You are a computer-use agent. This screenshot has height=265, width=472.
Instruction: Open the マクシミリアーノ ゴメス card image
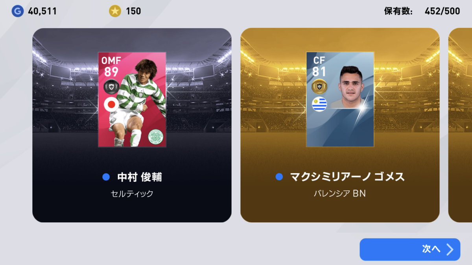tap(340, 100)
